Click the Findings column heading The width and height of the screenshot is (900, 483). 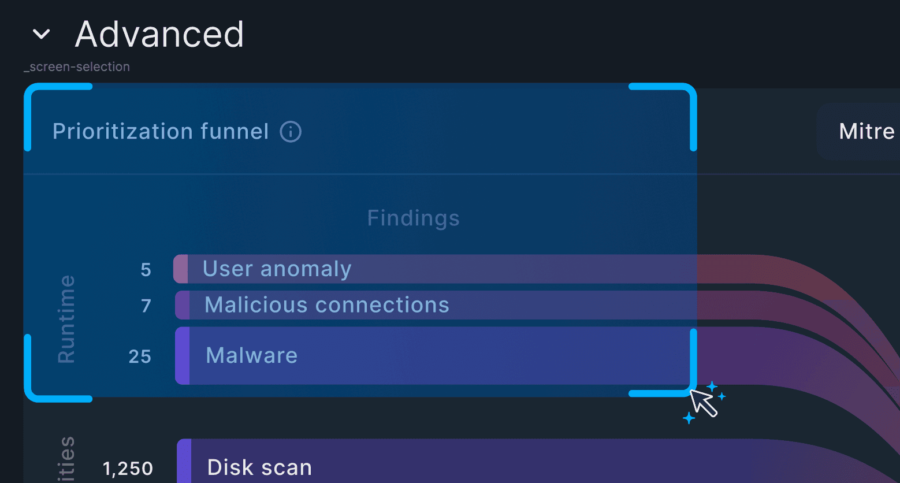(x=413, y=218)
